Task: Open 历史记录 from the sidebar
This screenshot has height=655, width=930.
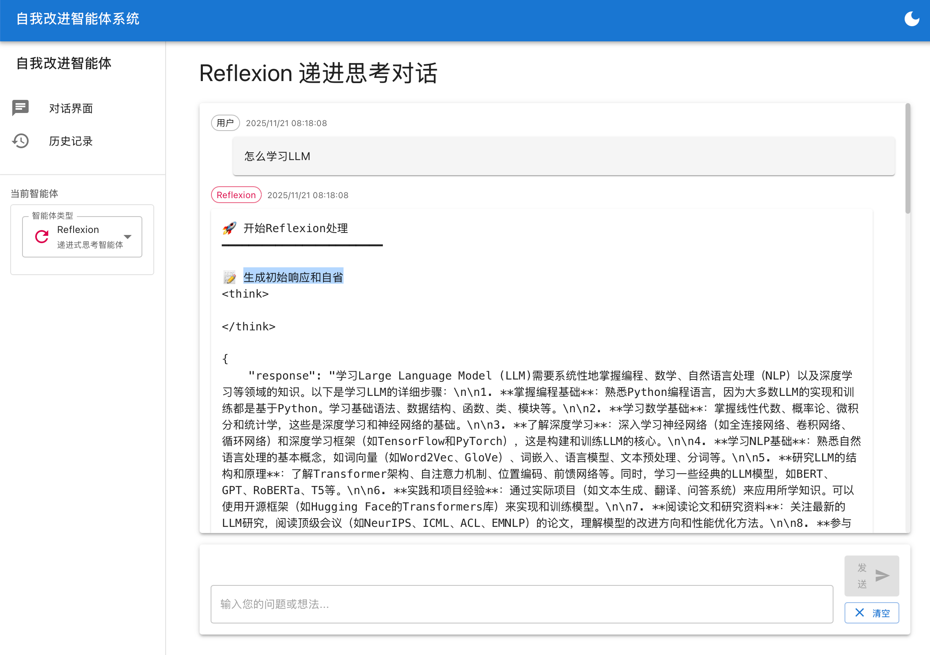Action: (70, 141)
